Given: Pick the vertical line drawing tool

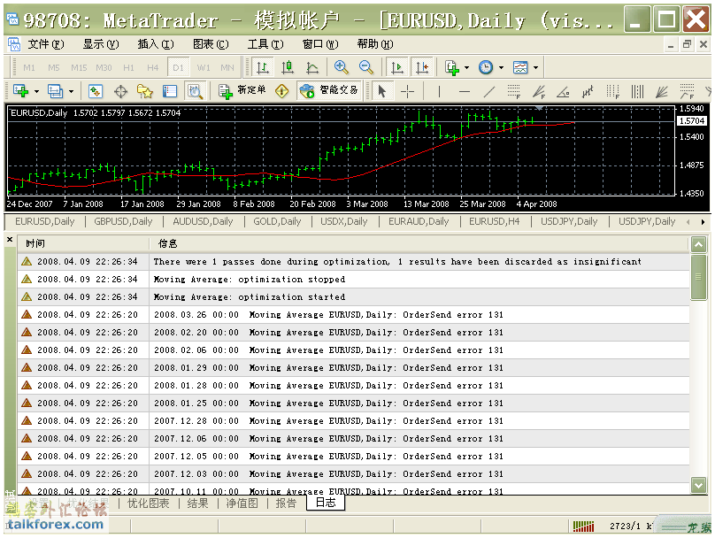Looking at the screenshot, I should coord(439,91).
